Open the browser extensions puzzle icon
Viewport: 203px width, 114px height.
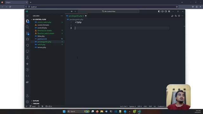tap(197, 7)
